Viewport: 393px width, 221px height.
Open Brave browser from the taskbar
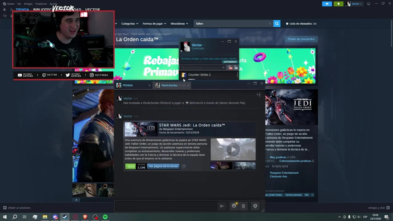tap(85, 217)
